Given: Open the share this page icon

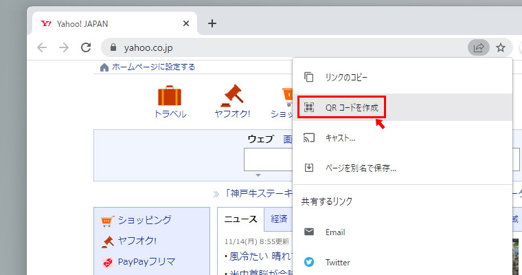Looking at the screenshot, I should pyautogui.click(x=479, y=47).
